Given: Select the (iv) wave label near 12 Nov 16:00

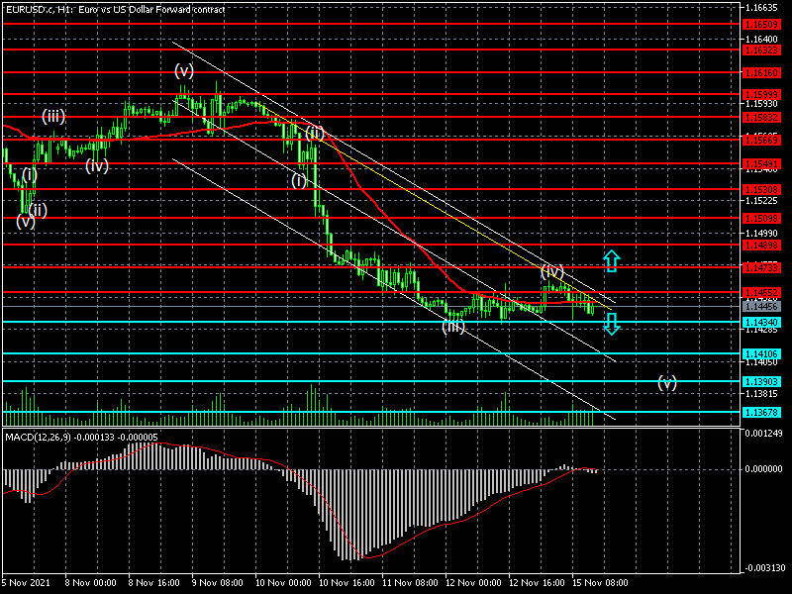Looking at the screenshot, I should 552,270.
